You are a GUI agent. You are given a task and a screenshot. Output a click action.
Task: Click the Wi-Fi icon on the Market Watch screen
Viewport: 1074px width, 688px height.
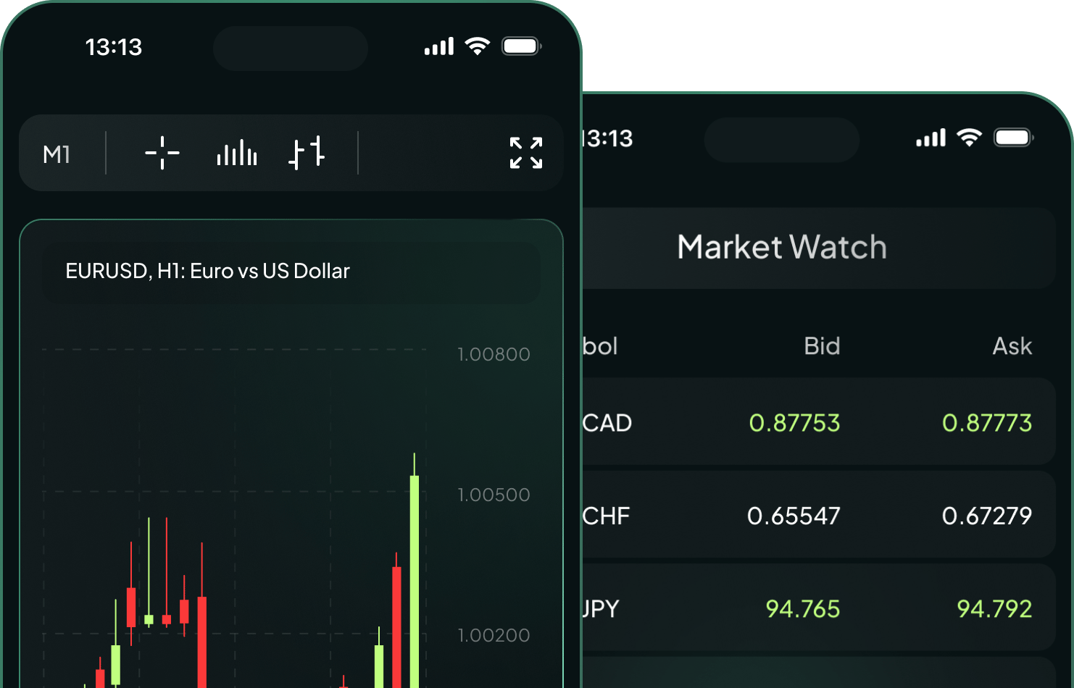(970, 137)
